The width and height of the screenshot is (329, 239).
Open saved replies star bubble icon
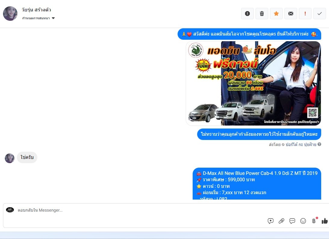(x=271, y=221)
